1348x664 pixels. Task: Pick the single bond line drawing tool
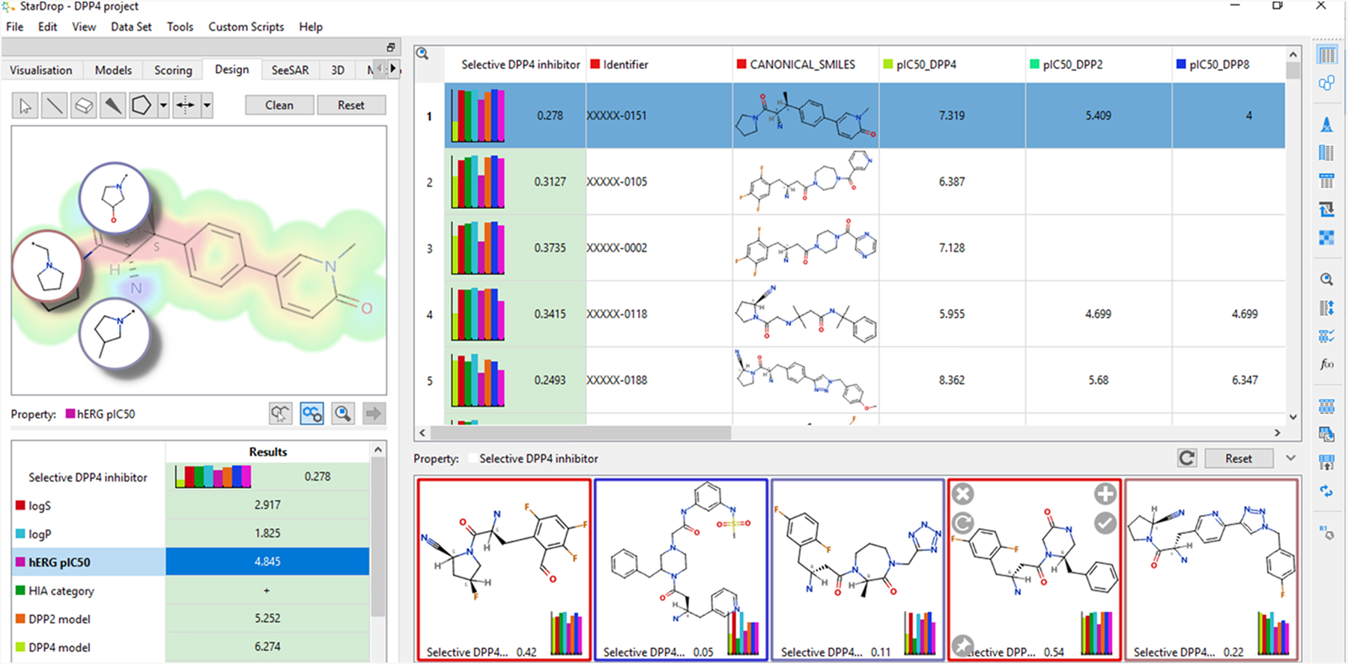pyautogui.click(x=54, y=106)
